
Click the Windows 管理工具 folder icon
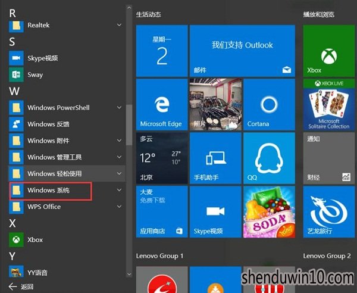coord(16,157)
